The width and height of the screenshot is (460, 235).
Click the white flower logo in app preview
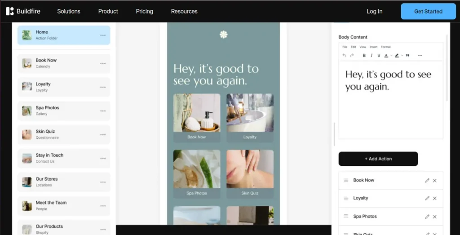[x=224, y=35]
